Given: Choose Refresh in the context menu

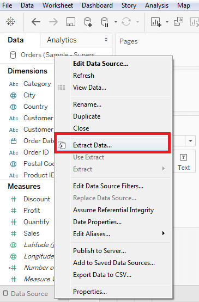Looking at the screenshot, I should pyautogui.click(x=83, y=76).
